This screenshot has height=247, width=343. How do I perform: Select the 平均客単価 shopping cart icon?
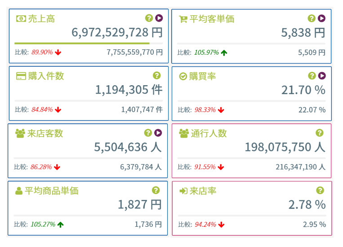[x=183, y=19]
